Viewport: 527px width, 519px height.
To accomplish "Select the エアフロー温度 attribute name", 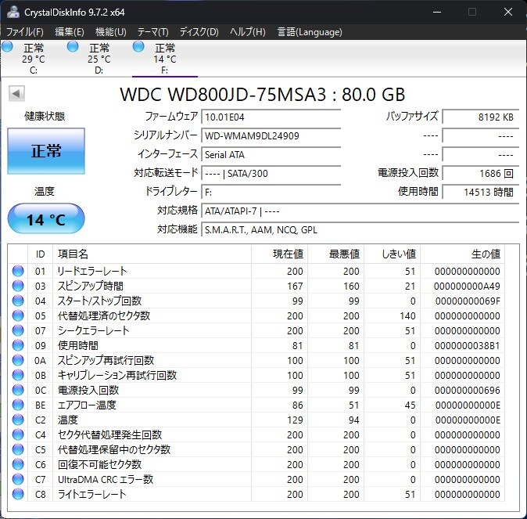I will click(87, 405).
